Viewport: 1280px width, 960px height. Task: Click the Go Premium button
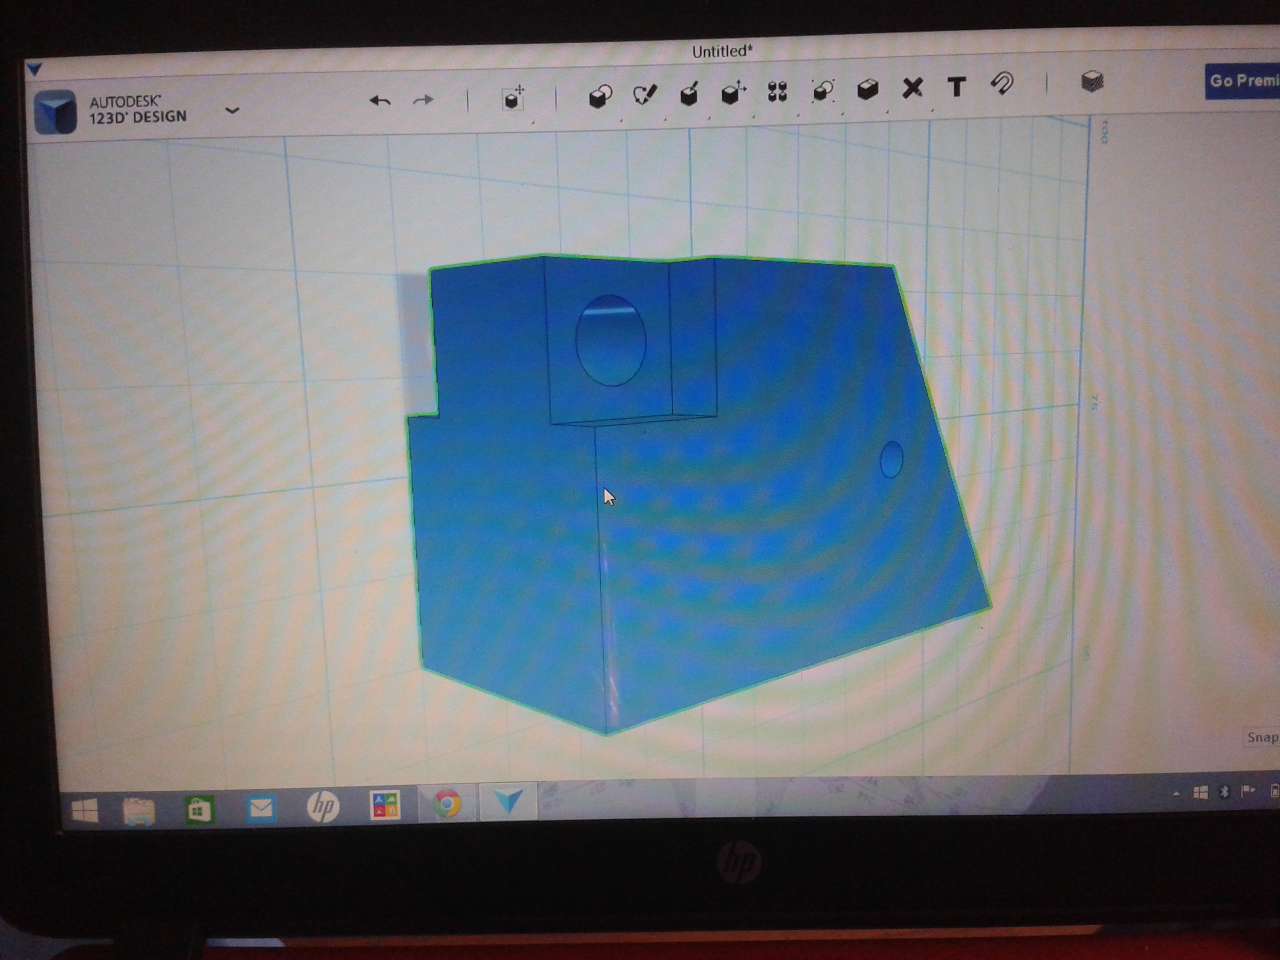click(x=1242, y=81)
